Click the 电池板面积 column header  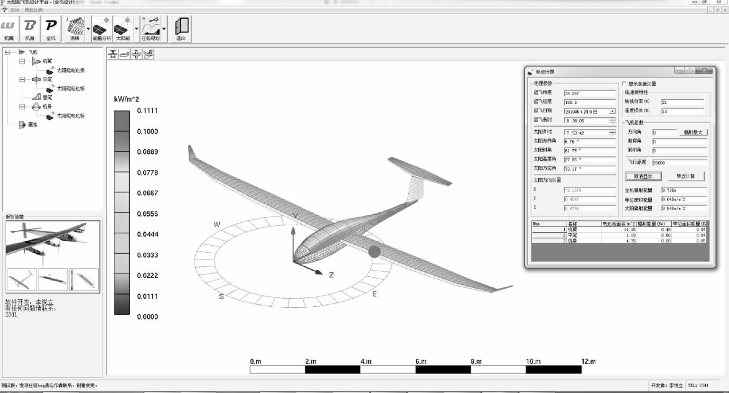point(619,224)
